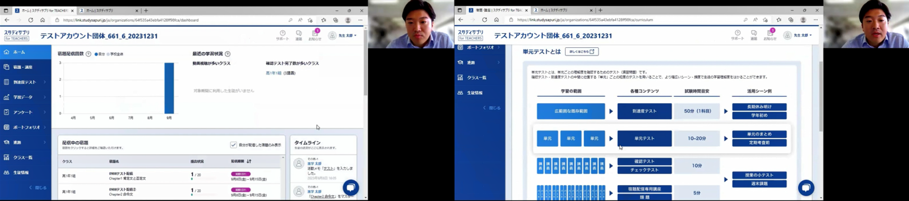Open サポート icon in the dashboard window
The image size is (909, 201).
[x=282, y=35]
